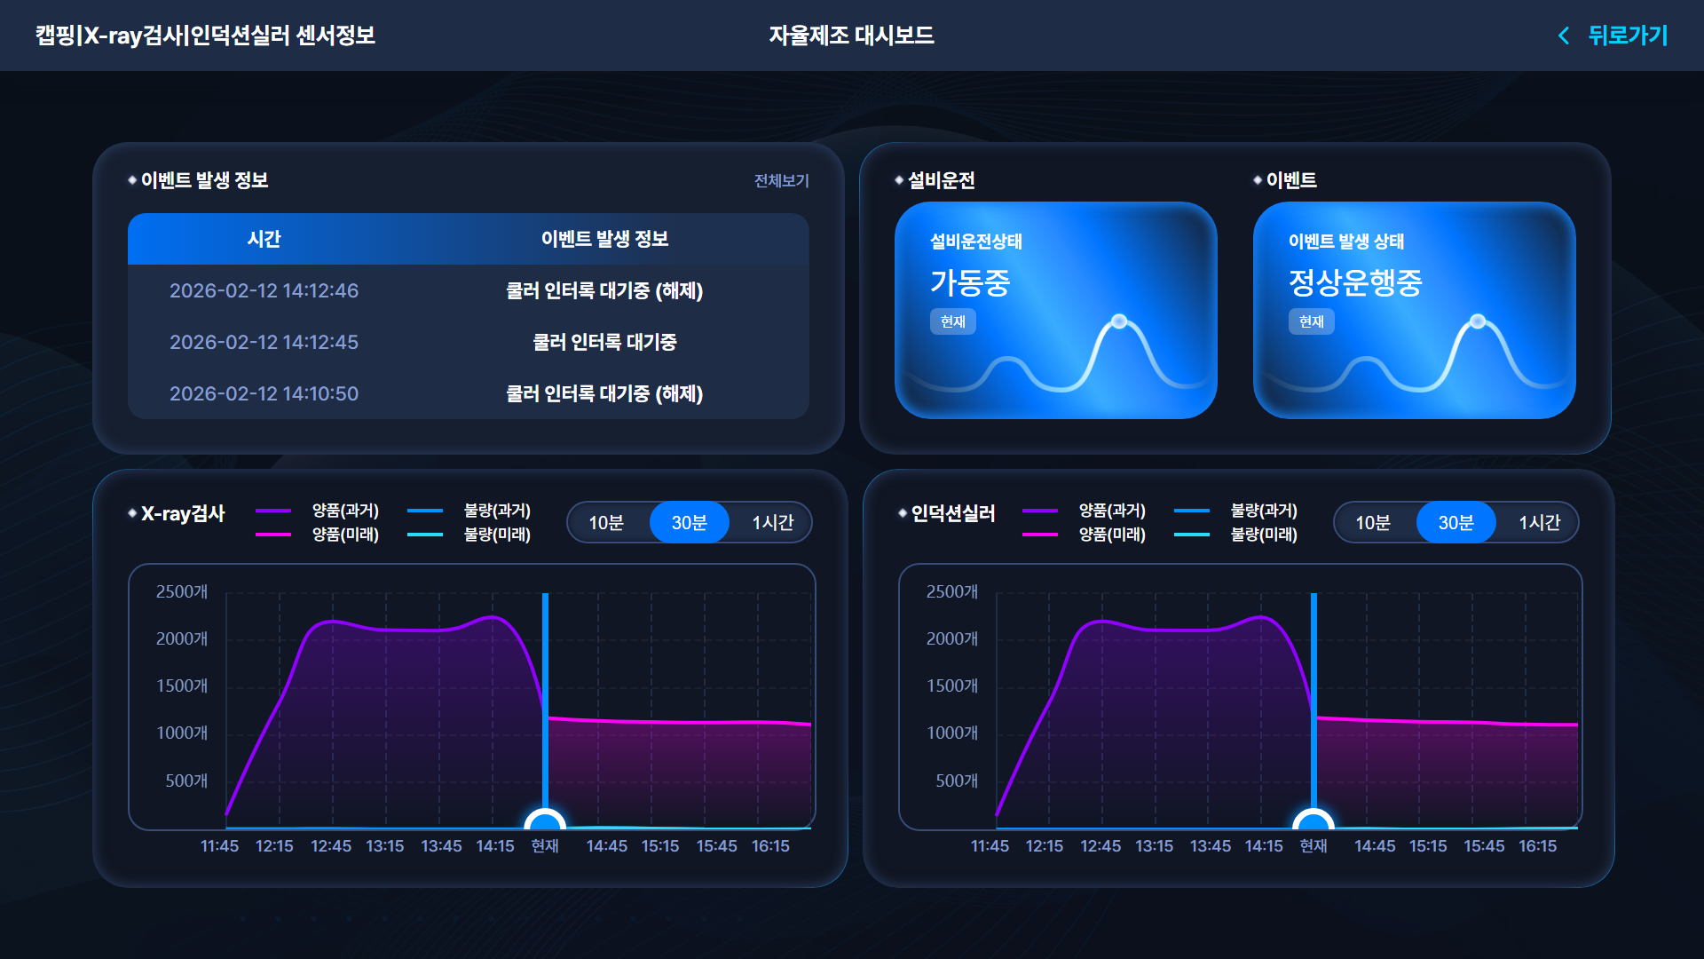
Task: Toggle 불량(과거) legend in 인덕션실러 chart
Action: tap(1236, 511)
